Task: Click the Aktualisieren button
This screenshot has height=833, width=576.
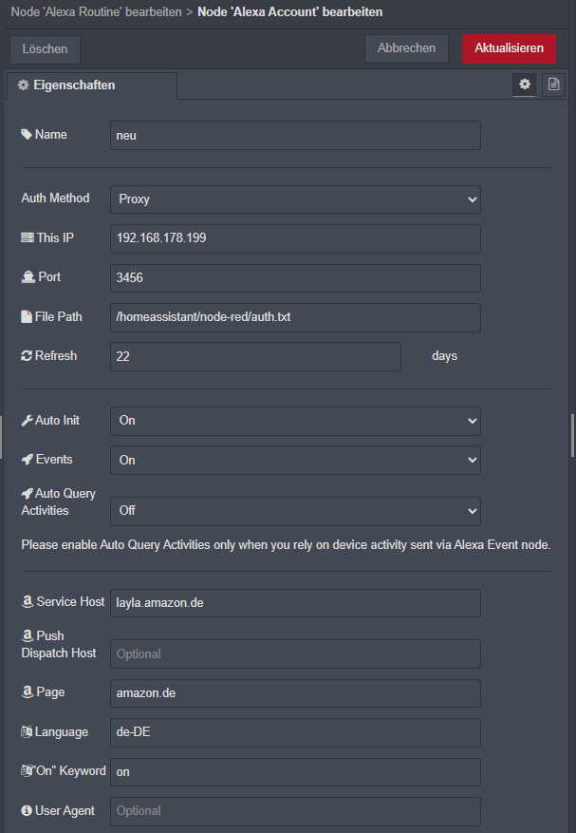Action: (509, 48)
